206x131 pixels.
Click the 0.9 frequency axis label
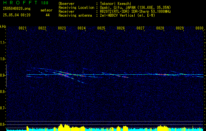[x=3, y=75]
